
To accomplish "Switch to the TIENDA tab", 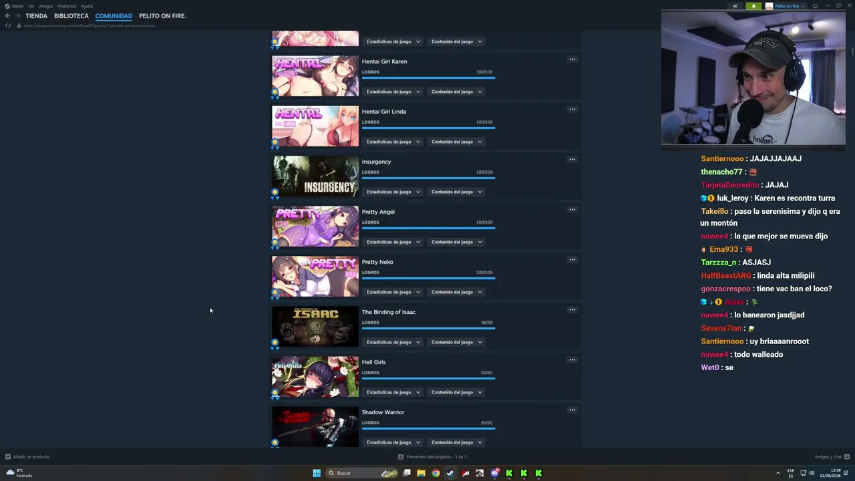I will tap(37, 16).
